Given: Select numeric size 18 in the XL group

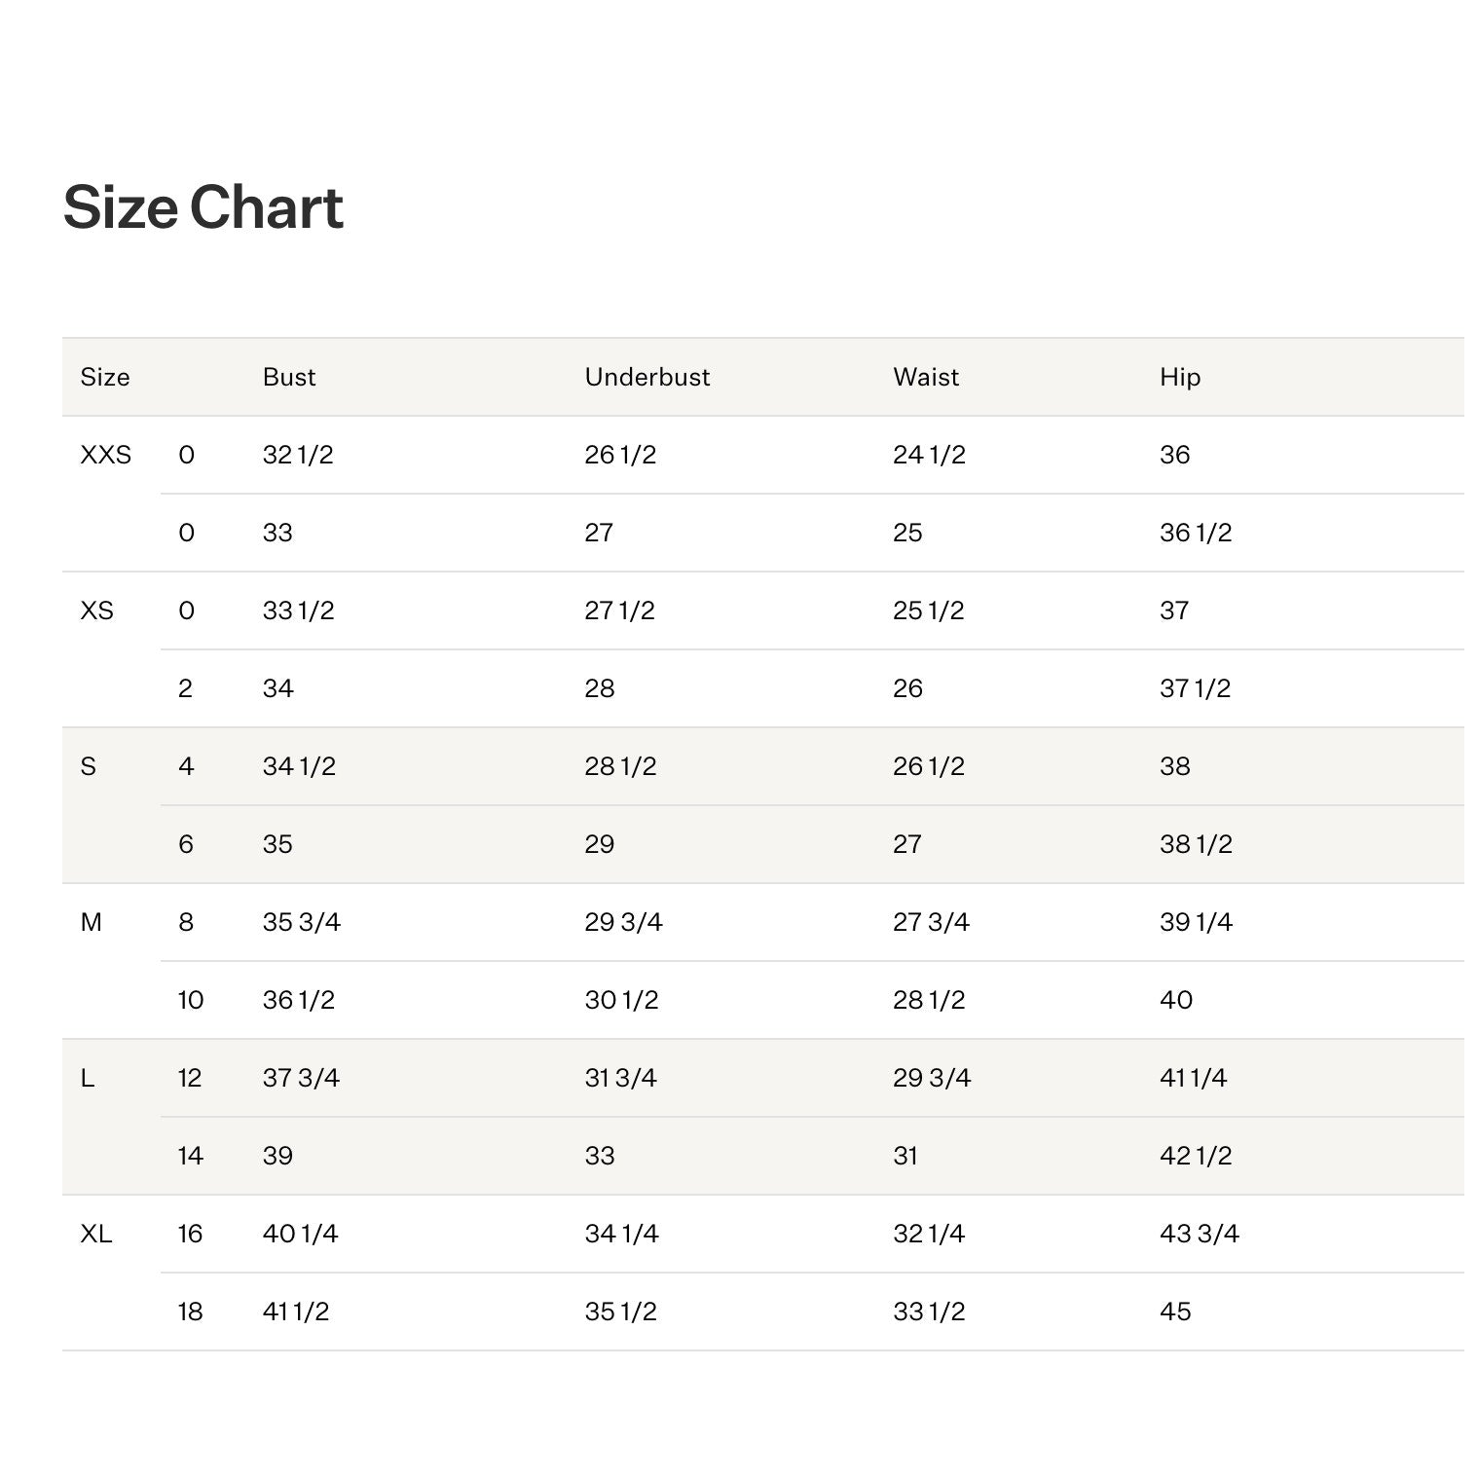Looking at the screenshot, I should [x=190, y=1312].
